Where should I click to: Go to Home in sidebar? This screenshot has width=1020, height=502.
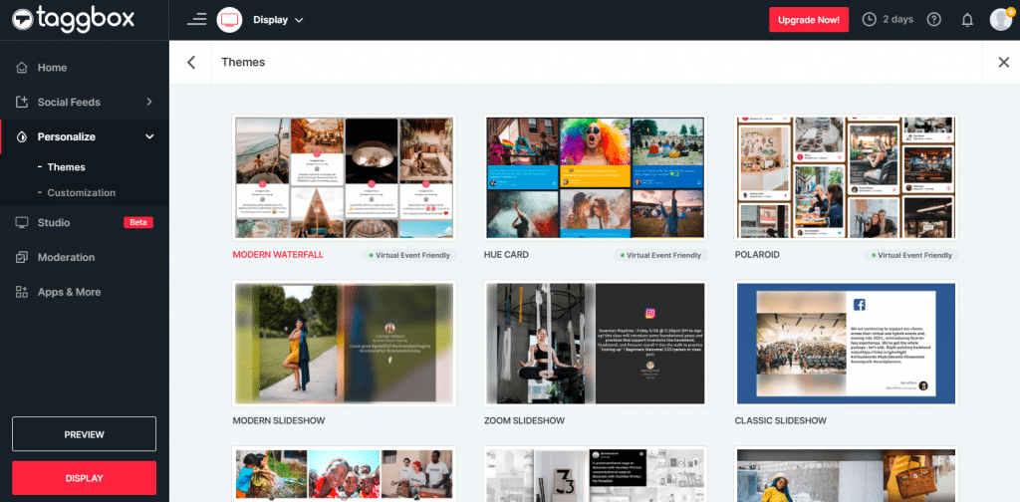click(52, 68)
